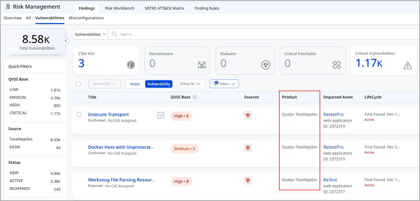Open the MITRE ATT&CK Matrix tab

click(164, 8)
